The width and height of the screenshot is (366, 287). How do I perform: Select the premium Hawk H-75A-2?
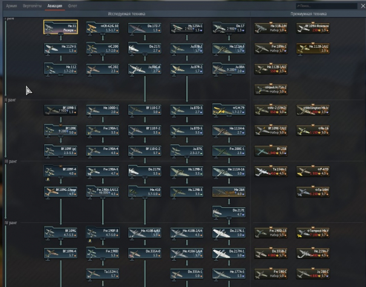271,89
